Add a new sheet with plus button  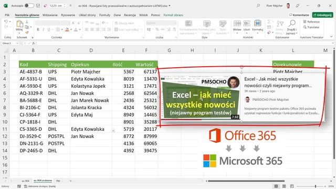coord(70,181)
